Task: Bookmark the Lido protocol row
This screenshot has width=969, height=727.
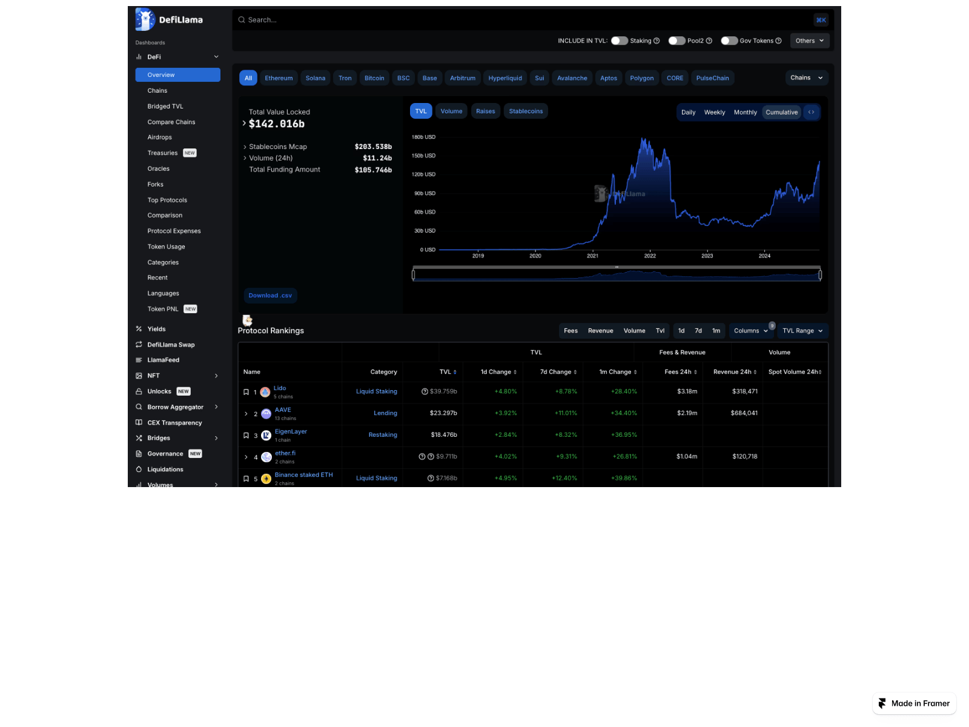Action: coord(246,392)
